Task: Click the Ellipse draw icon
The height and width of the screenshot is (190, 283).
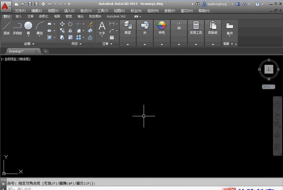Action: [49, 31]
